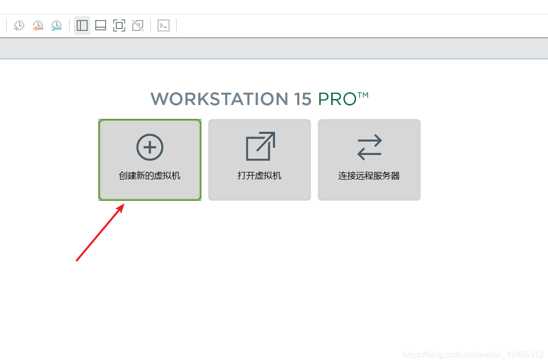
Task: Click the red annotation arrow
Action: [x=100, y=232]
